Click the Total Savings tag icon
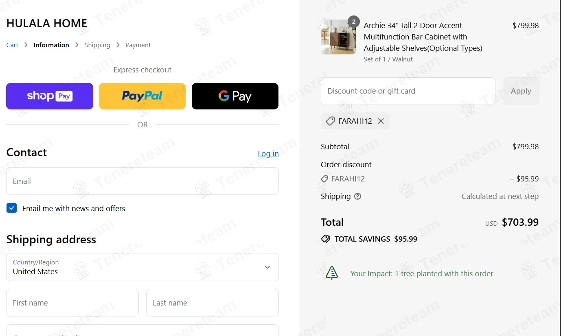The image size is (561, 336). (x=326, y=239)
